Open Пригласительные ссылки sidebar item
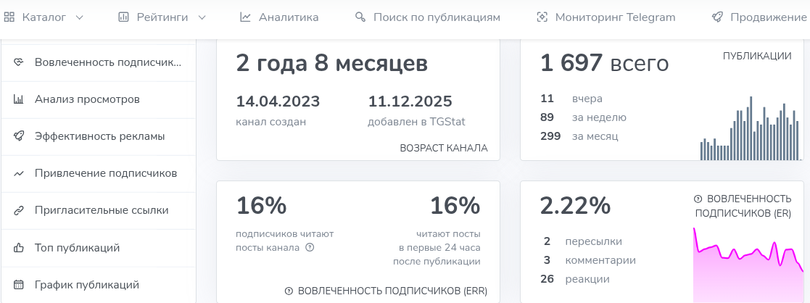The image size is (810, 303). (x=102, y=210)
